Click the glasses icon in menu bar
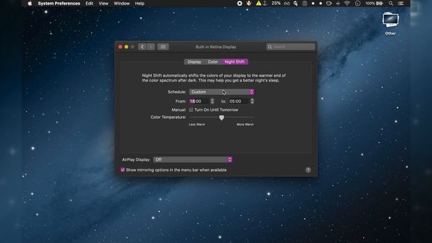Viewport: 432px width, 243px height. point(287,3)
